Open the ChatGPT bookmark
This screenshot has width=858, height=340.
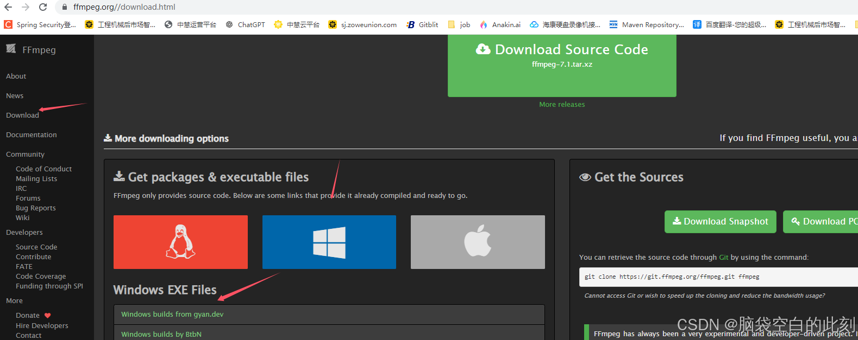[245, 24]
